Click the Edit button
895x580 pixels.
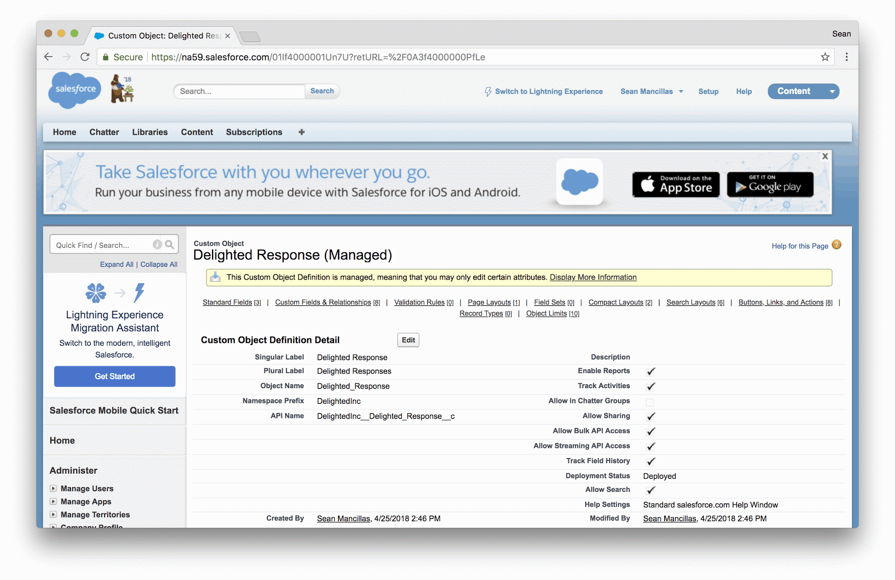point(408,340)
